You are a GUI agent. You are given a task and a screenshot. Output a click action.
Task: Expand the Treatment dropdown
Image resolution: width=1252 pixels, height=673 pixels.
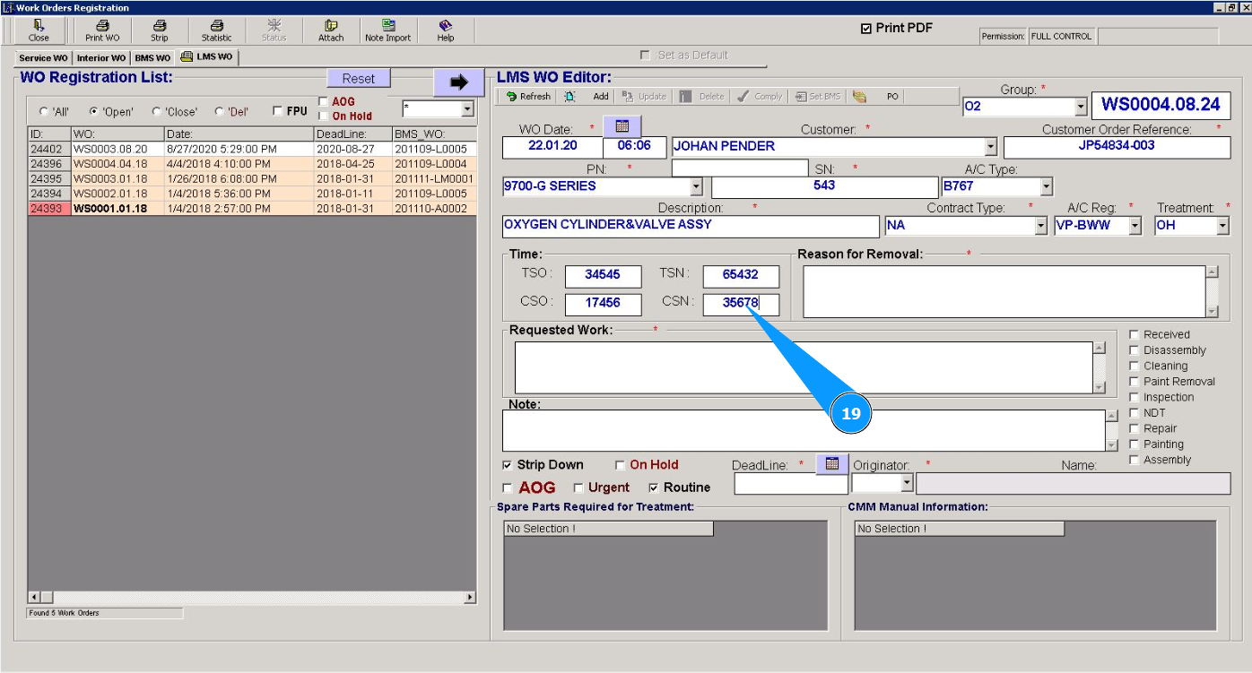coord(1222,226)
